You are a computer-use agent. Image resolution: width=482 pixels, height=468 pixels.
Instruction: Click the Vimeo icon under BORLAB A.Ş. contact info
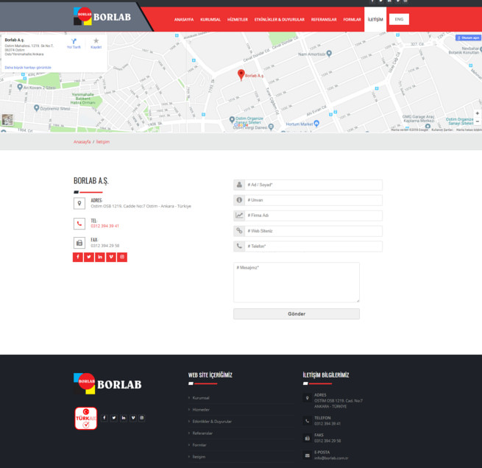111,257
